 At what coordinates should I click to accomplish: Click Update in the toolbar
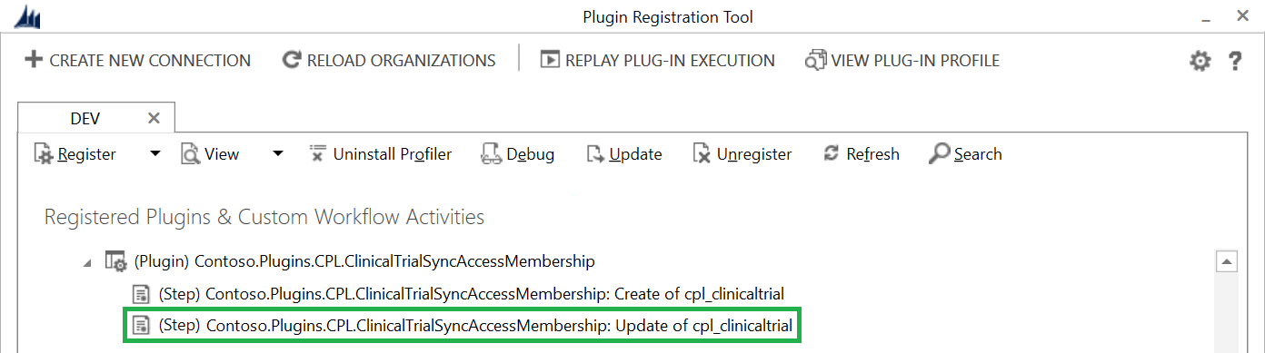click(623, 154)
